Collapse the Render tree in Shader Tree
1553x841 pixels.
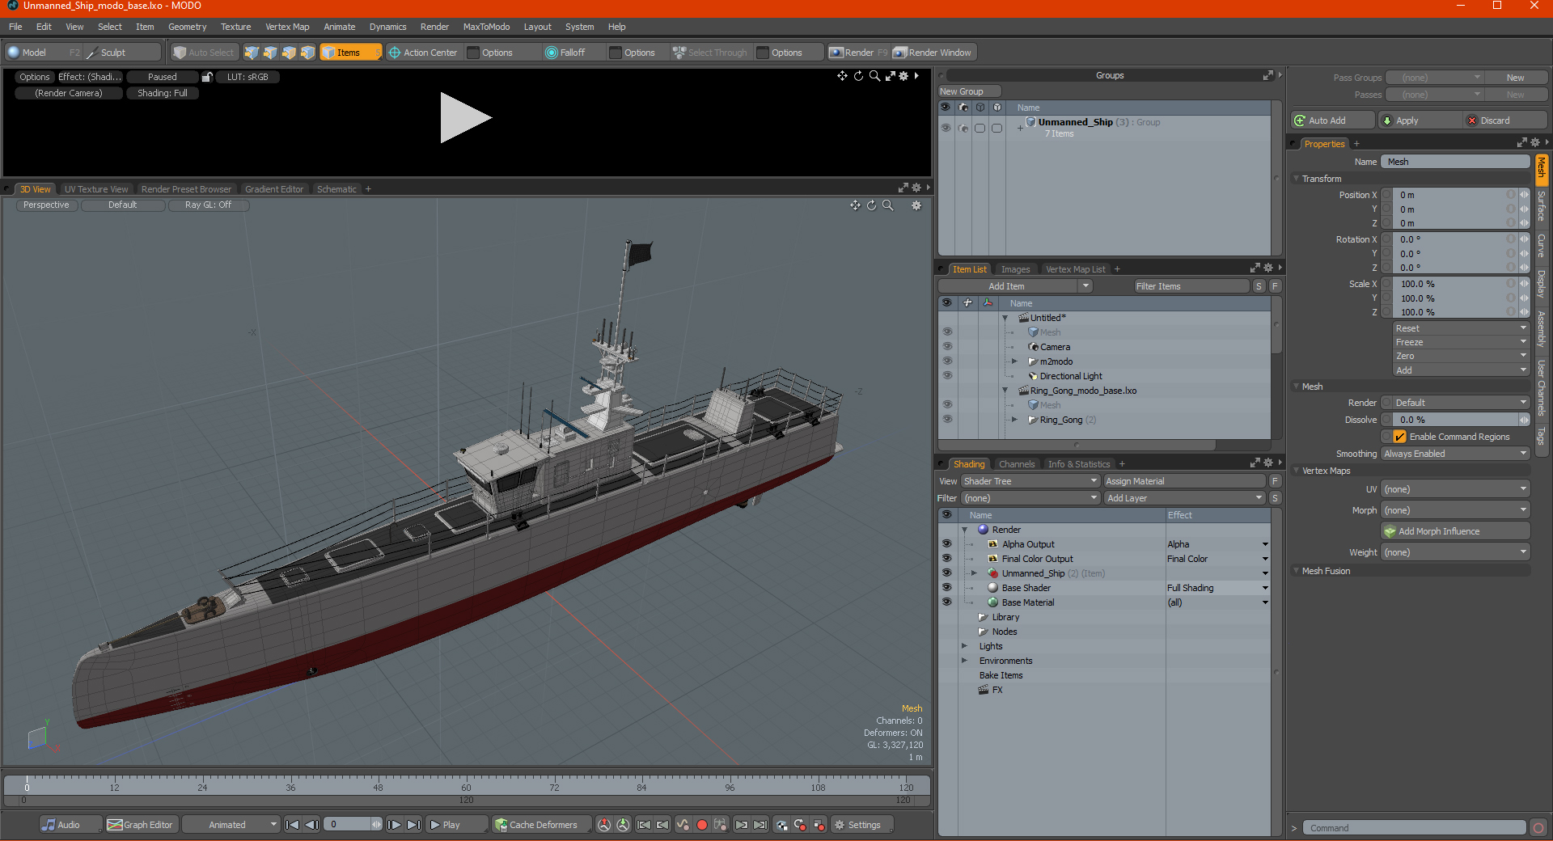964,530
